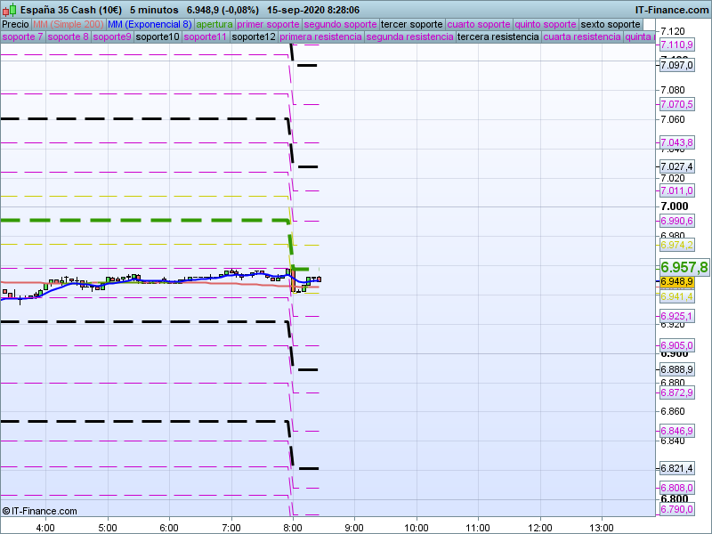Click the soporte10 legend label
The width and height of the screenshot is (712, 534).
158,37
